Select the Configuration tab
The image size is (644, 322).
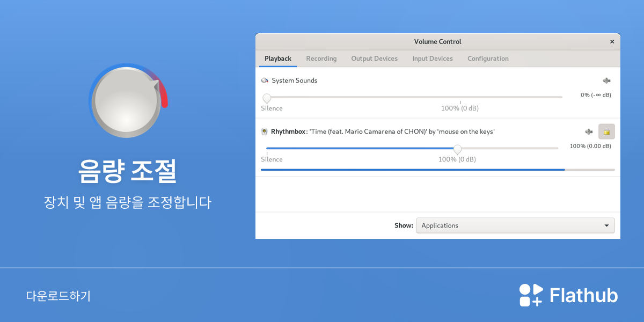coord(488,58)
